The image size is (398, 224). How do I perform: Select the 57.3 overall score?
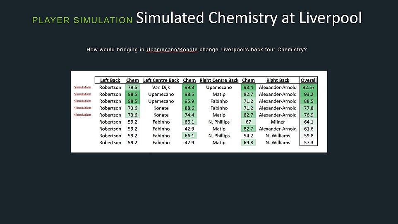309,143
